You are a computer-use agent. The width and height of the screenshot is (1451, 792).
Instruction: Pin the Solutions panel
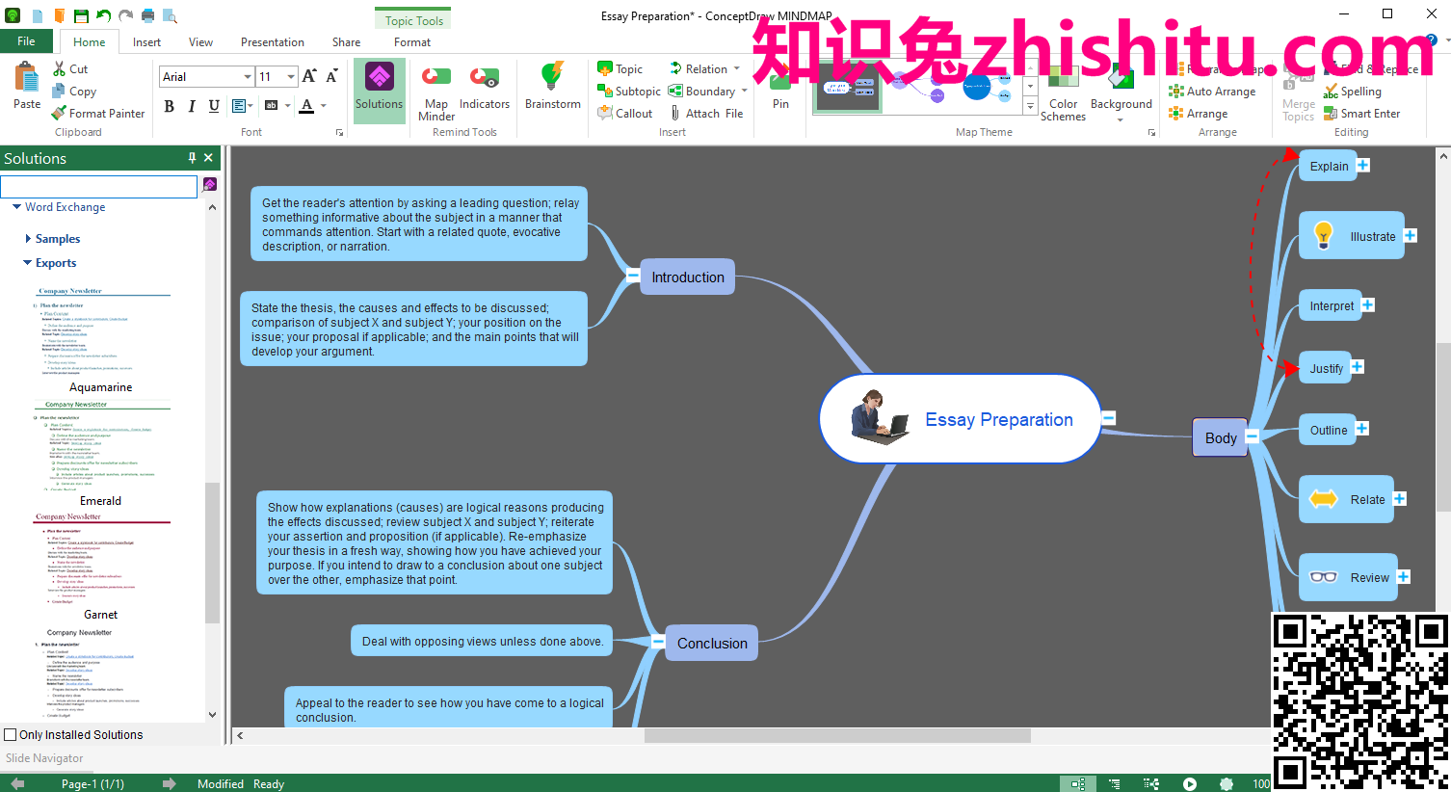(192, 158)
